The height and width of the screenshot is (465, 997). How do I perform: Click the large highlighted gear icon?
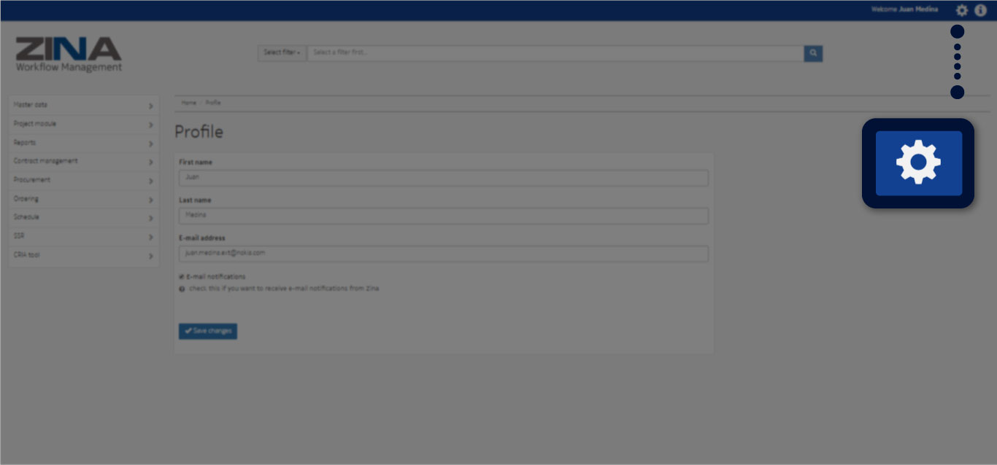coord(918,163)
